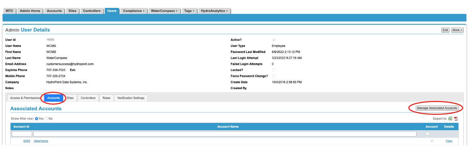The height and width of the screenshot is (149, 470).
Task: Toggle Force Password Change checkbox
Action: pyautogui.click(x=274, y=76)
